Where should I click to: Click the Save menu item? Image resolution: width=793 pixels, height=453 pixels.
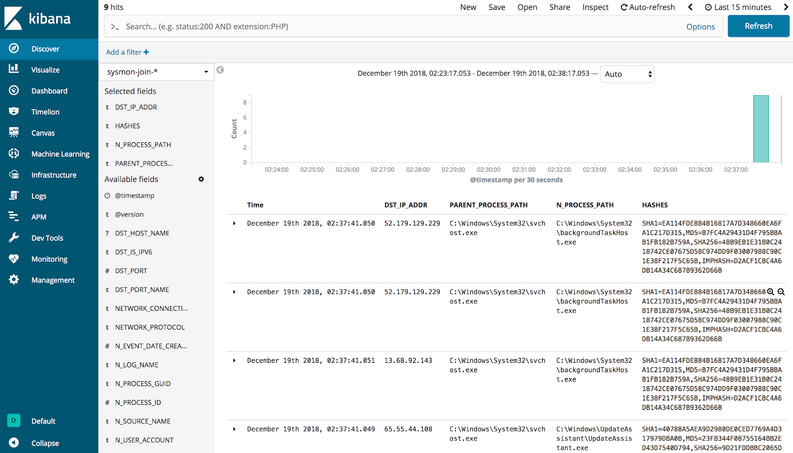click(497, 7)
